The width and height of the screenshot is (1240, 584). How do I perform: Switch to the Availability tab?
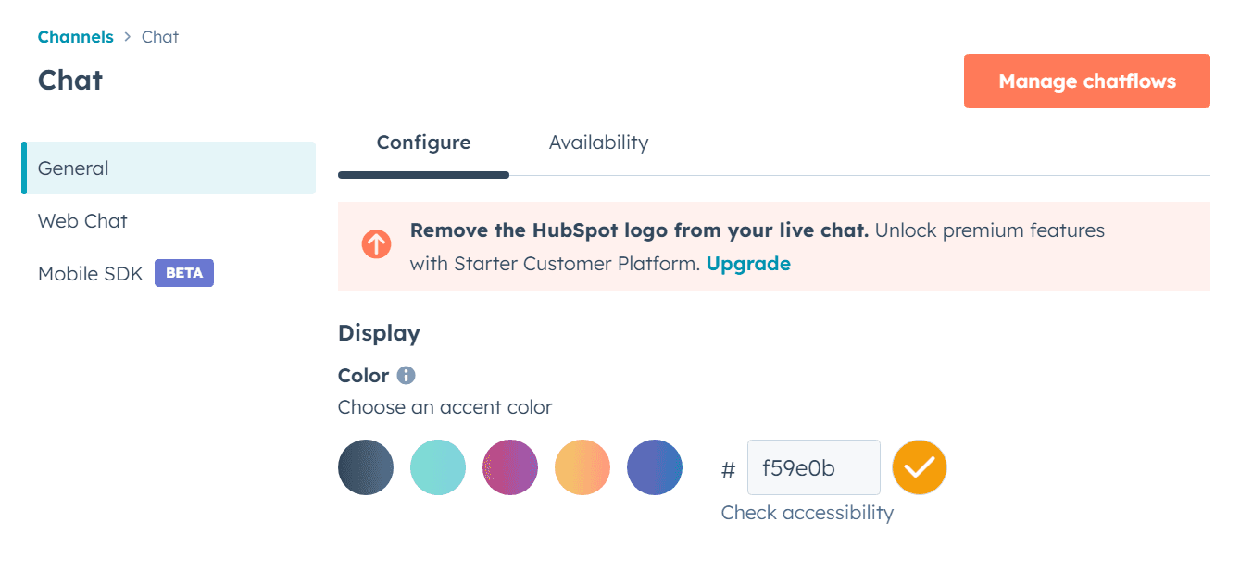[x=598, y=143]
